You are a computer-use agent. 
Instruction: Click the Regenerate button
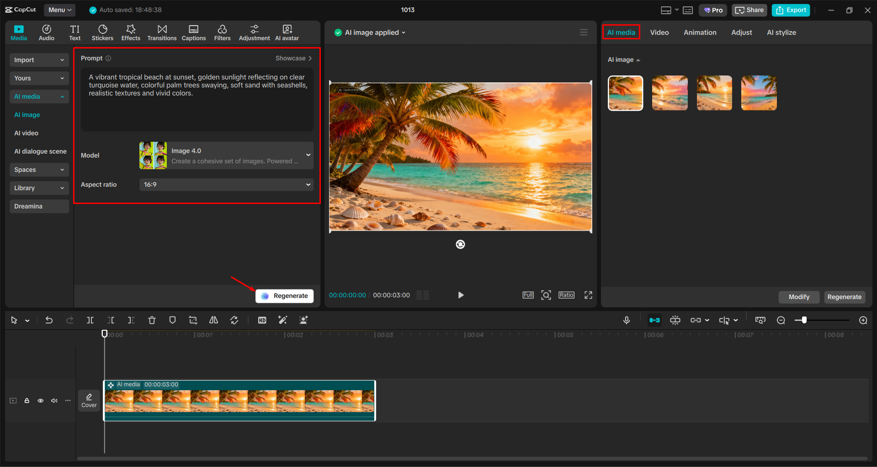[x=284, y=295]
